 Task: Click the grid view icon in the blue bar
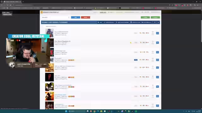(x=131, y=22)
